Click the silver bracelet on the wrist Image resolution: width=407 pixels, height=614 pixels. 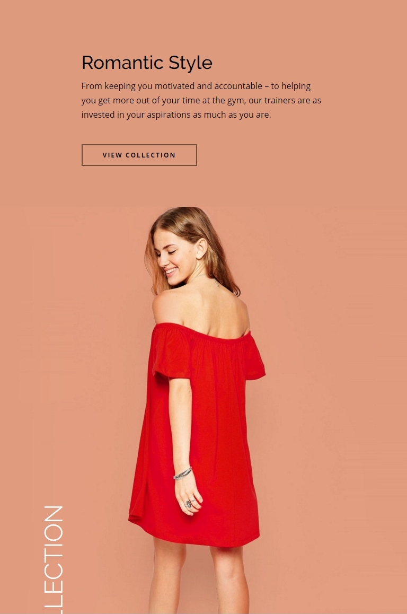pos(182,473)
